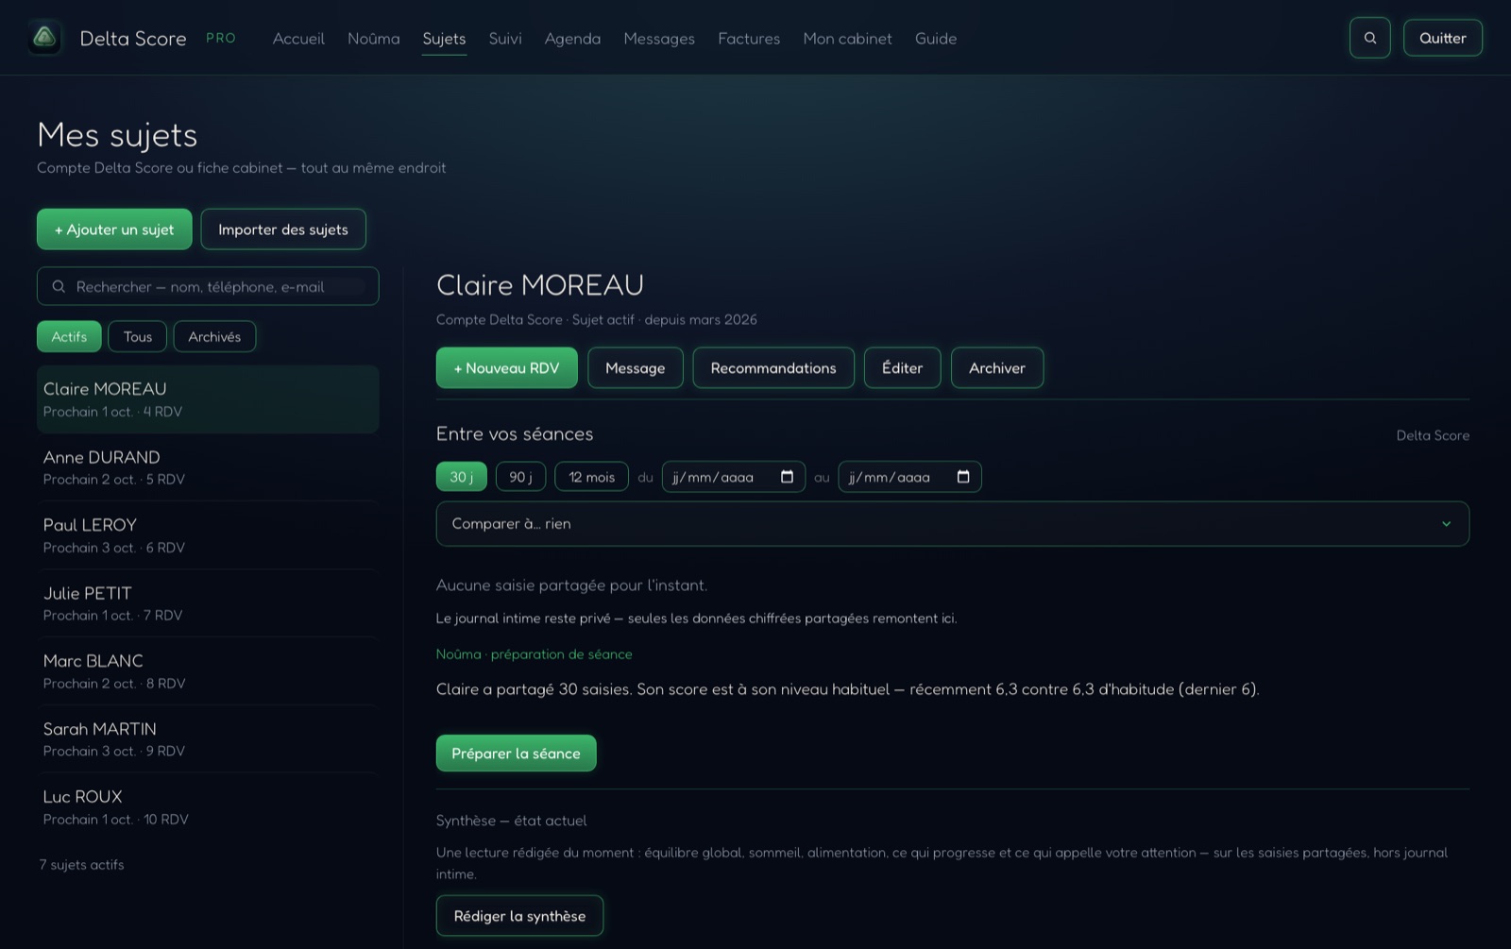Show Tous subjects filter

[x=138, y=336]
